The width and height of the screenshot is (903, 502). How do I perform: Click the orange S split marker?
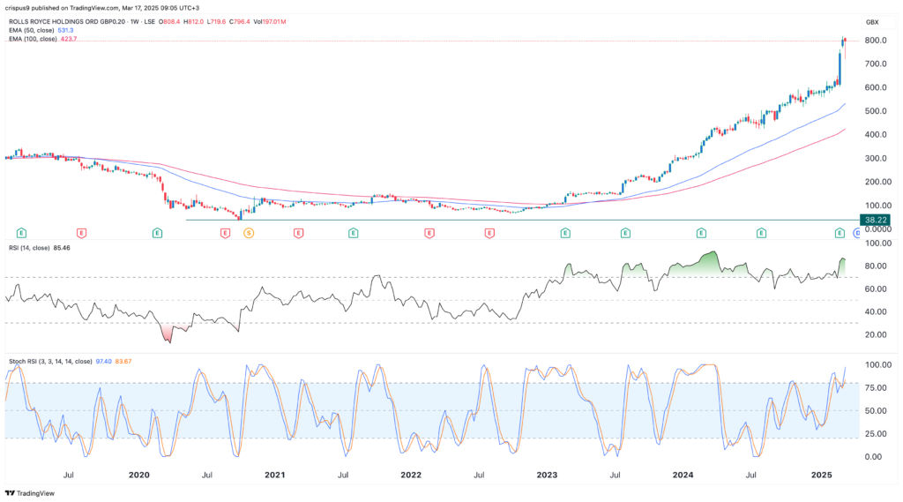tap(249, 234)
